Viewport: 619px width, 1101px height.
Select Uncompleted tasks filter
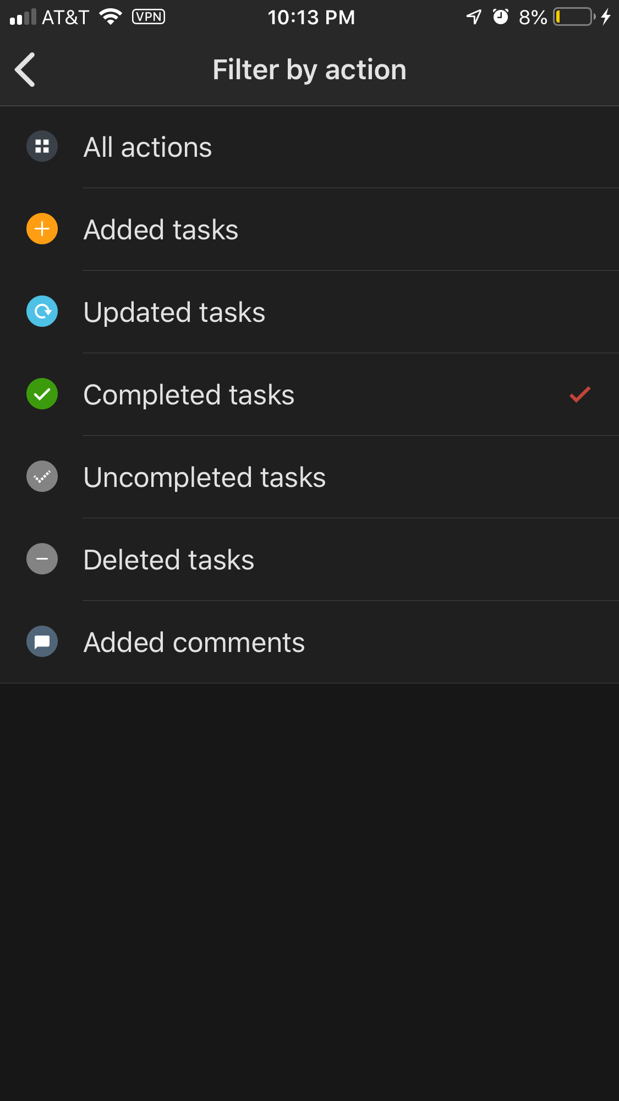[x=309, y=477]
